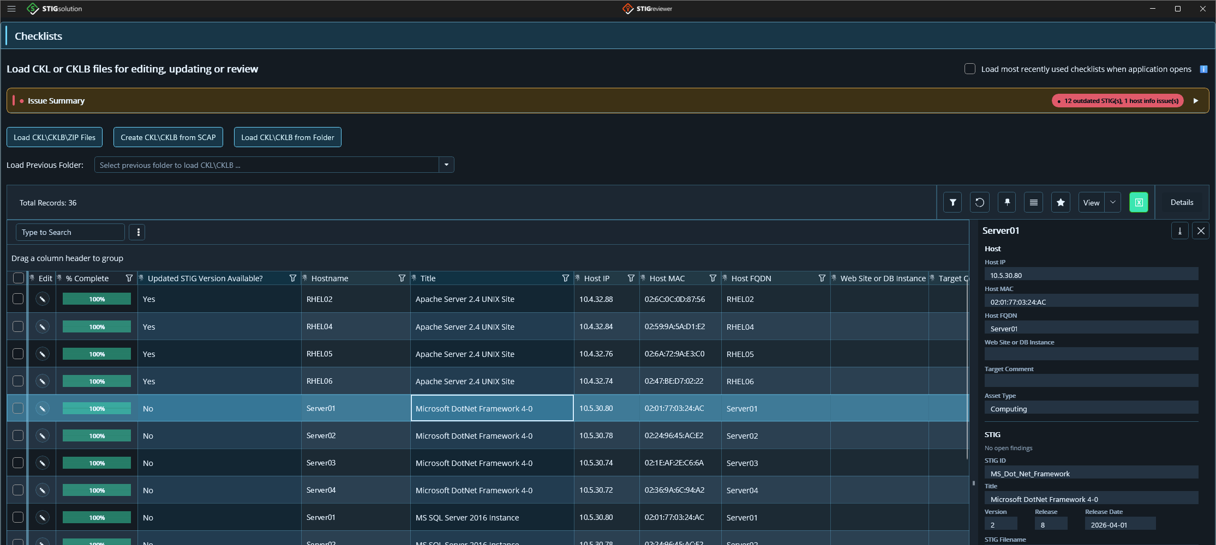Click the View button
This screenshot has width=1216, height=545.
click(1091, 203)
